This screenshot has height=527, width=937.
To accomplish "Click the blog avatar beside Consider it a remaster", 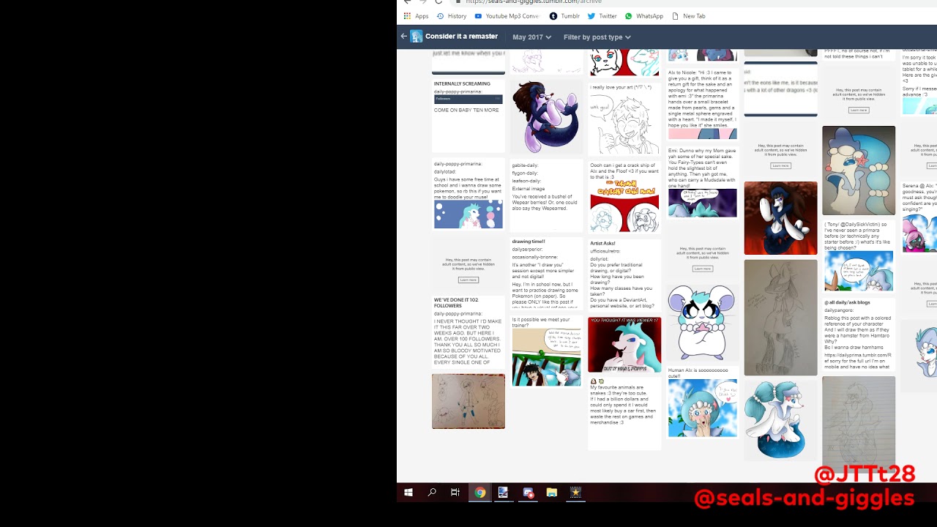I will tap(417, 37).
